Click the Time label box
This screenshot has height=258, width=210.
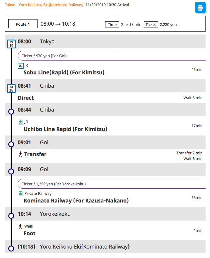point(112,25)
